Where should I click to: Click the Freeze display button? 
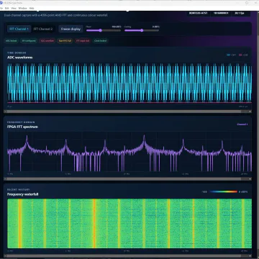coord(71,29)
